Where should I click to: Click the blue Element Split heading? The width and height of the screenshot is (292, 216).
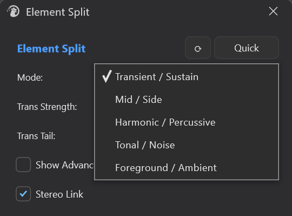(51, 49)
